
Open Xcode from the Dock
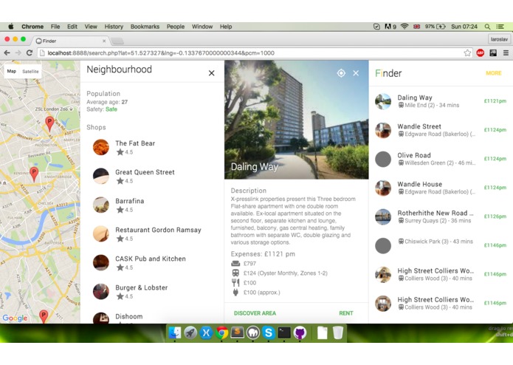206,333
